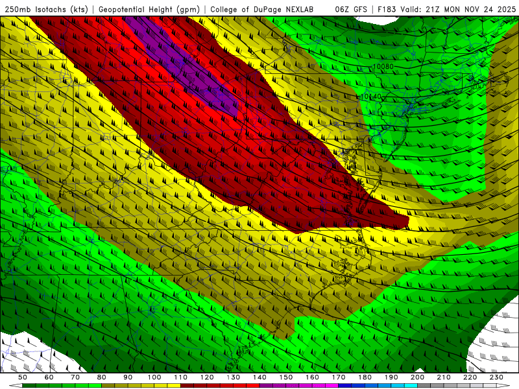The height and width of the screenshot is (389, 519).
Task: Click the 190 label on the color scale
Action: pos(391,377)
